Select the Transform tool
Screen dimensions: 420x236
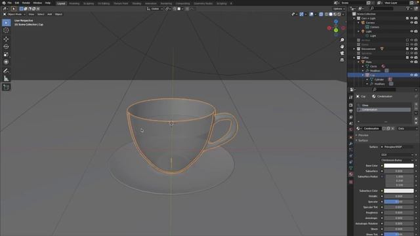6,62
